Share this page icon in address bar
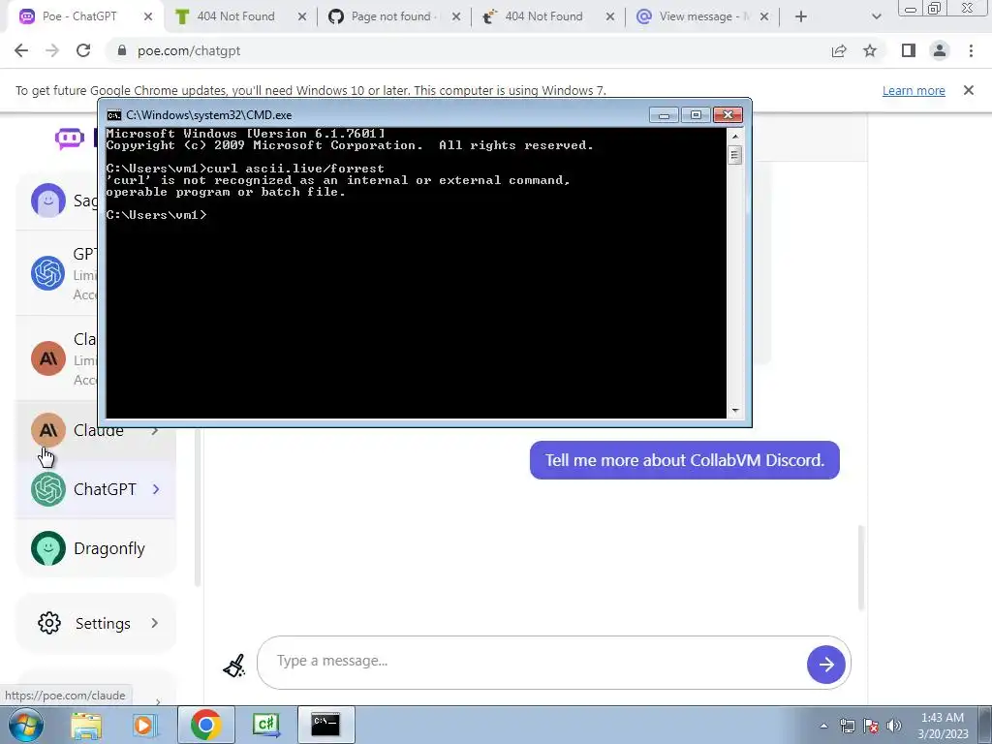The height and width of the screenshot is (744, 992). tap(839, 50)
